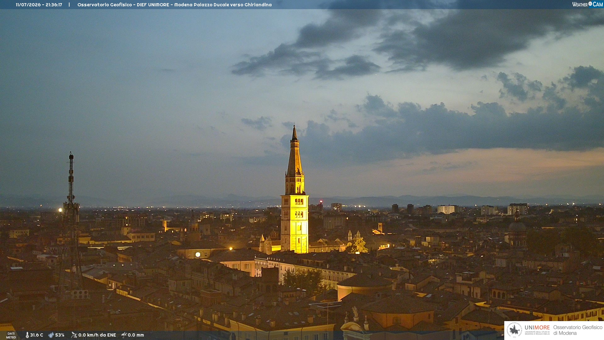604x340 pixels.
Task: Click the Osservatorio Geofisico DIEF UNIMORE title
Action: [175, 5]
